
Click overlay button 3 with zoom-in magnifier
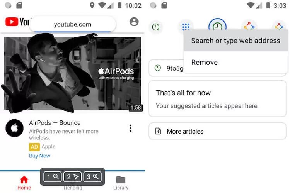(92, 177)
